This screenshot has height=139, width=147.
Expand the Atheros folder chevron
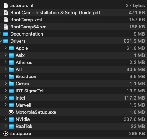(x=6, y=62)
